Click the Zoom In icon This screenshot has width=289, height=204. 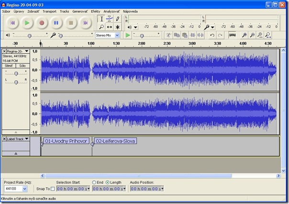[245, 35]
